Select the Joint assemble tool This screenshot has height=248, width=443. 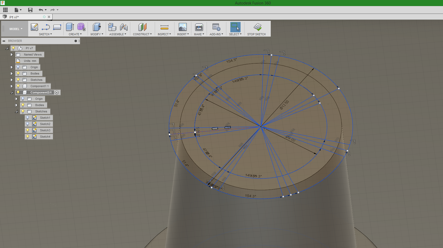pyautogui.click(x=124, y=27)
